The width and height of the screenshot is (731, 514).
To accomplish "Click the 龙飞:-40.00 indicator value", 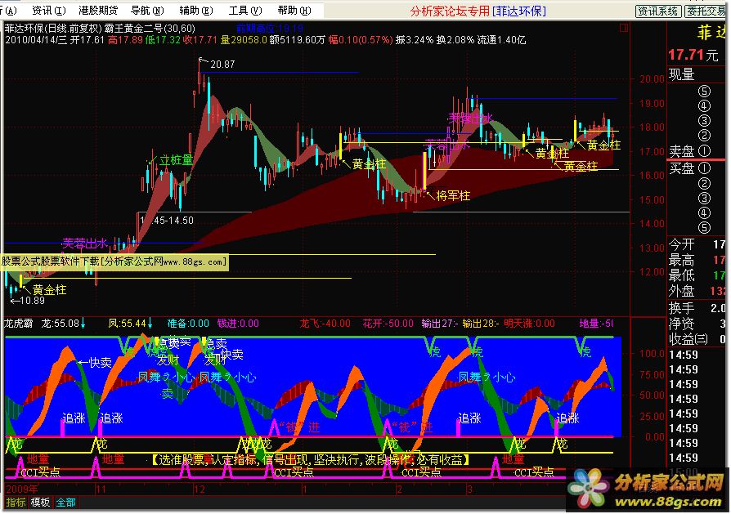I will [x=325, y=323].
